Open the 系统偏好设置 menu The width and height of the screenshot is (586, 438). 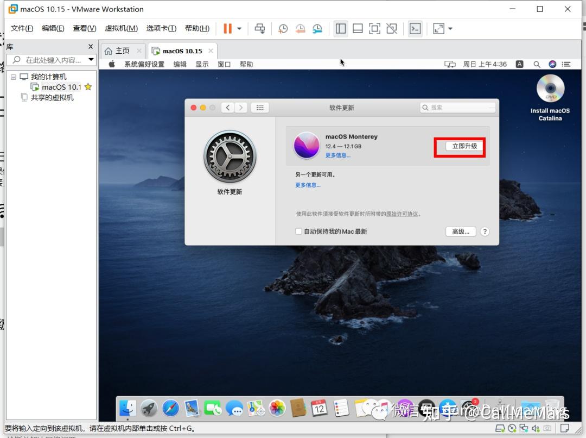tap(144, 64)
